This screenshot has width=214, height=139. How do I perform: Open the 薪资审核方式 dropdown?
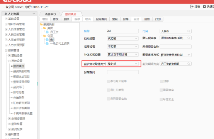click(x=176, y=55)
